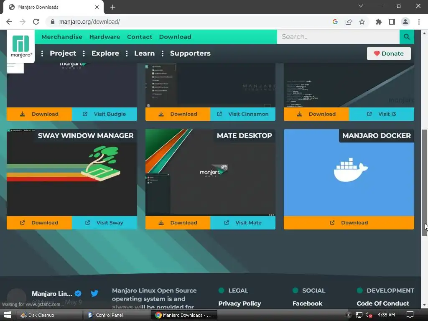Toggle the browser side panel icon
The image size is (428, 321).
coord(392,22)
